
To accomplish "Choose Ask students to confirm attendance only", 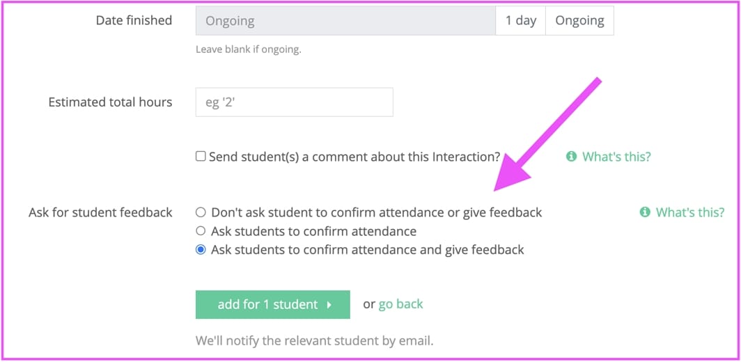I will [x=201, y=231].
